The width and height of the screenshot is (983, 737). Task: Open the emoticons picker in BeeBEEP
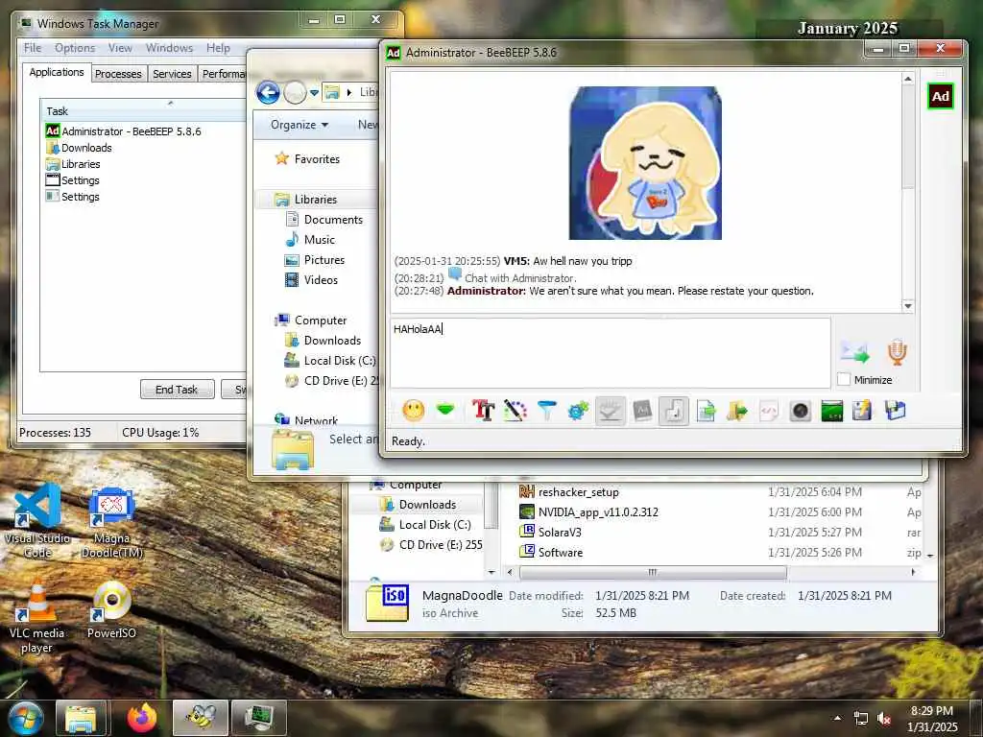coord(413,411)
